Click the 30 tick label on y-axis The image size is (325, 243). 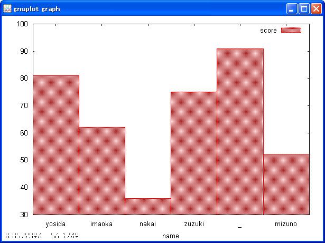click(24, 215)
